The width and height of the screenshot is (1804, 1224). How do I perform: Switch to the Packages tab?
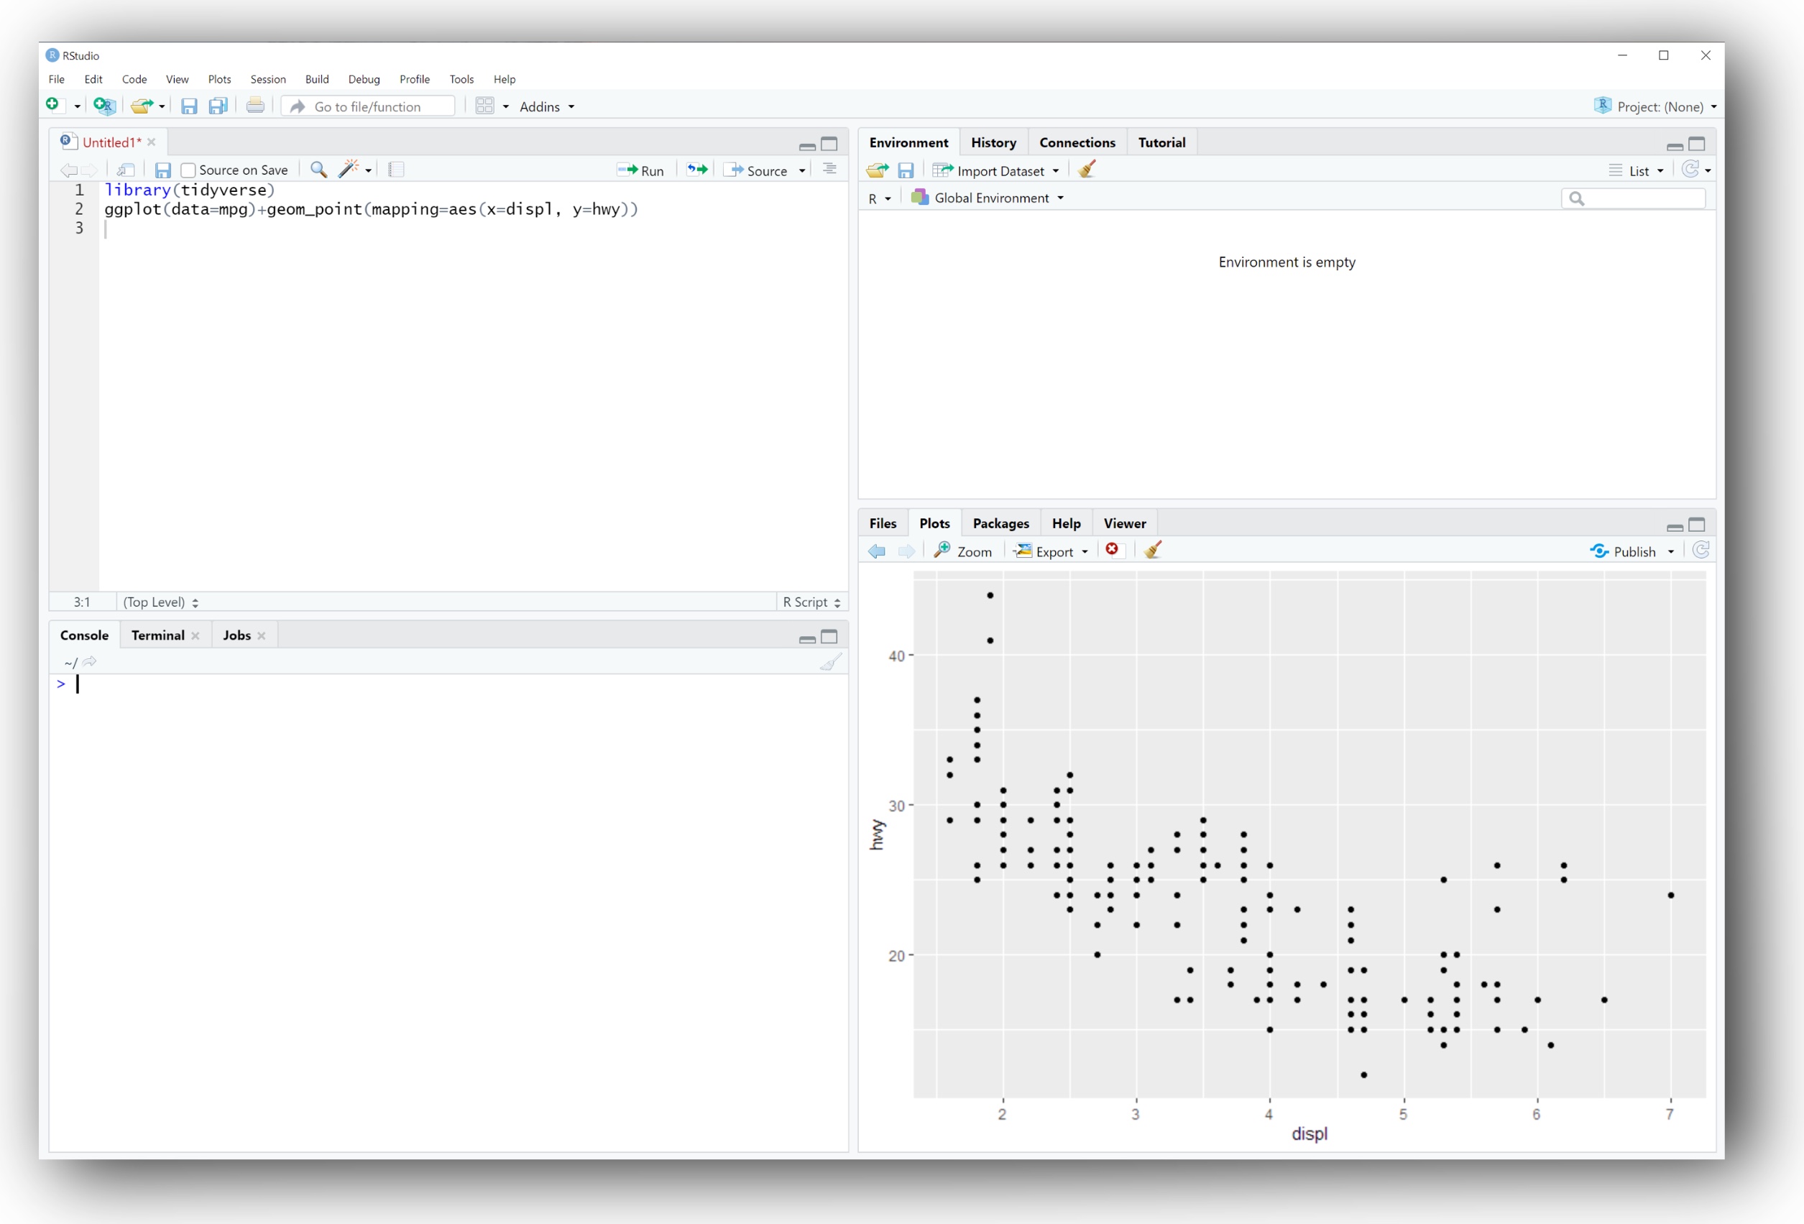(1000, 523)
